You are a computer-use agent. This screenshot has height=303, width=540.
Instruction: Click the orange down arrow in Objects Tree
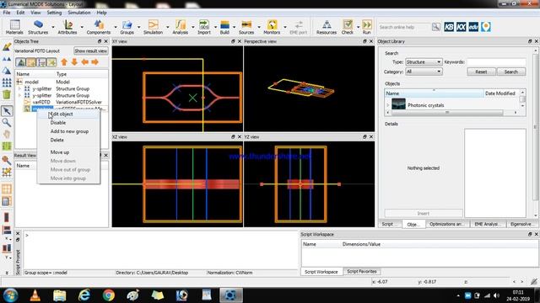(x=74, y=62)
